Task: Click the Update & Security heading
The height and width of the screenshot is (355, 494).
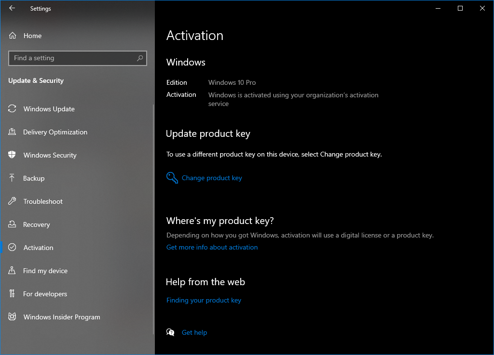Action: coord(36,80)
